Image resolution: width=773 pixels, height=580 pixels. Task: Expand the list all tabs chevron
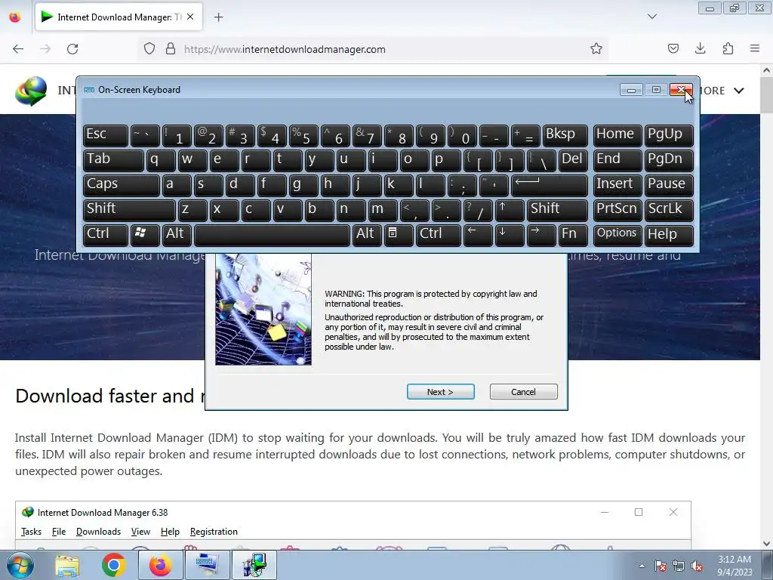click(651, 17)
